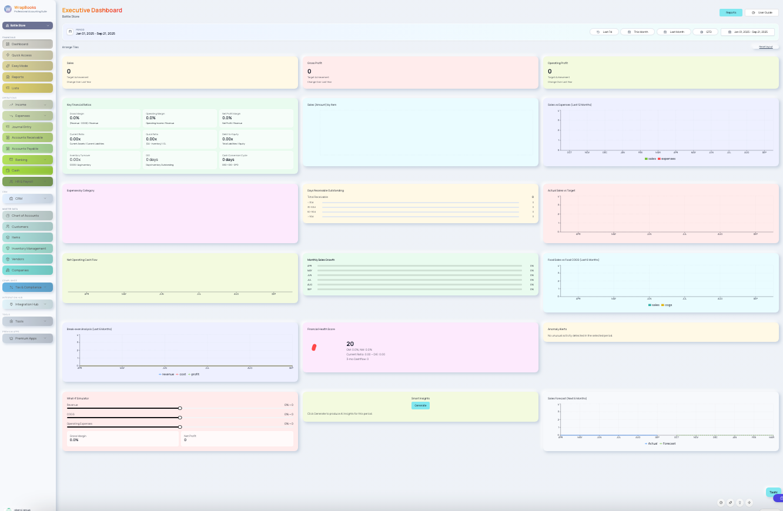Expand the Tax & Compliance menu
Image resolution: width=783 pixels, height=511 pixels.
click(x=28, y=287)
